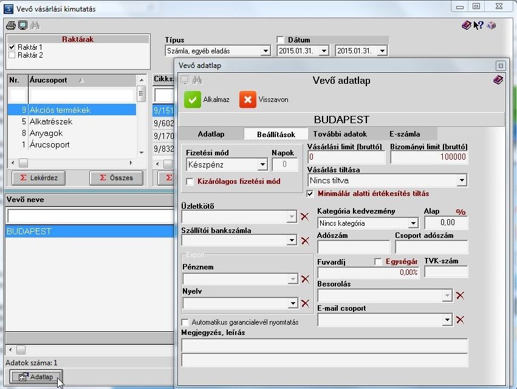Click the green Alkalmaz checkmark icon
The image size is (517, 389).
[x=192, y=100]
